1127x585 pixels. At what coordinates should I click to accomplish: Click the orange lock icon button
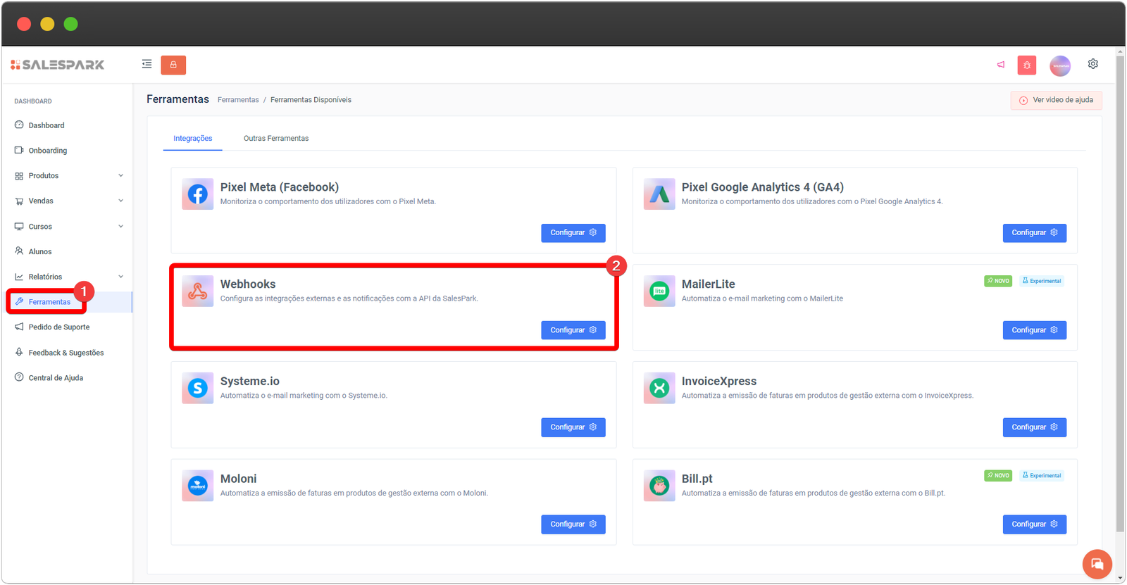pyautogui.click(x=173, y=65)
